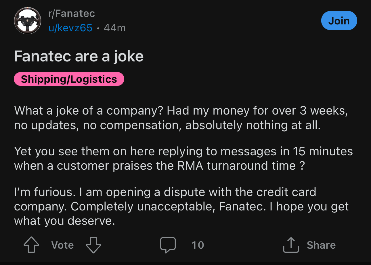The height and width of the screenshot is (265, 371).
Task: Click the Vote score label
Action: (62, 245)
